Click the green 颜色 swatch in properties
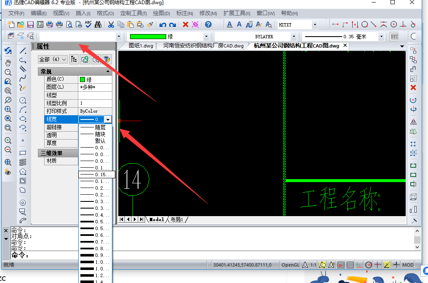 (82, 79)
